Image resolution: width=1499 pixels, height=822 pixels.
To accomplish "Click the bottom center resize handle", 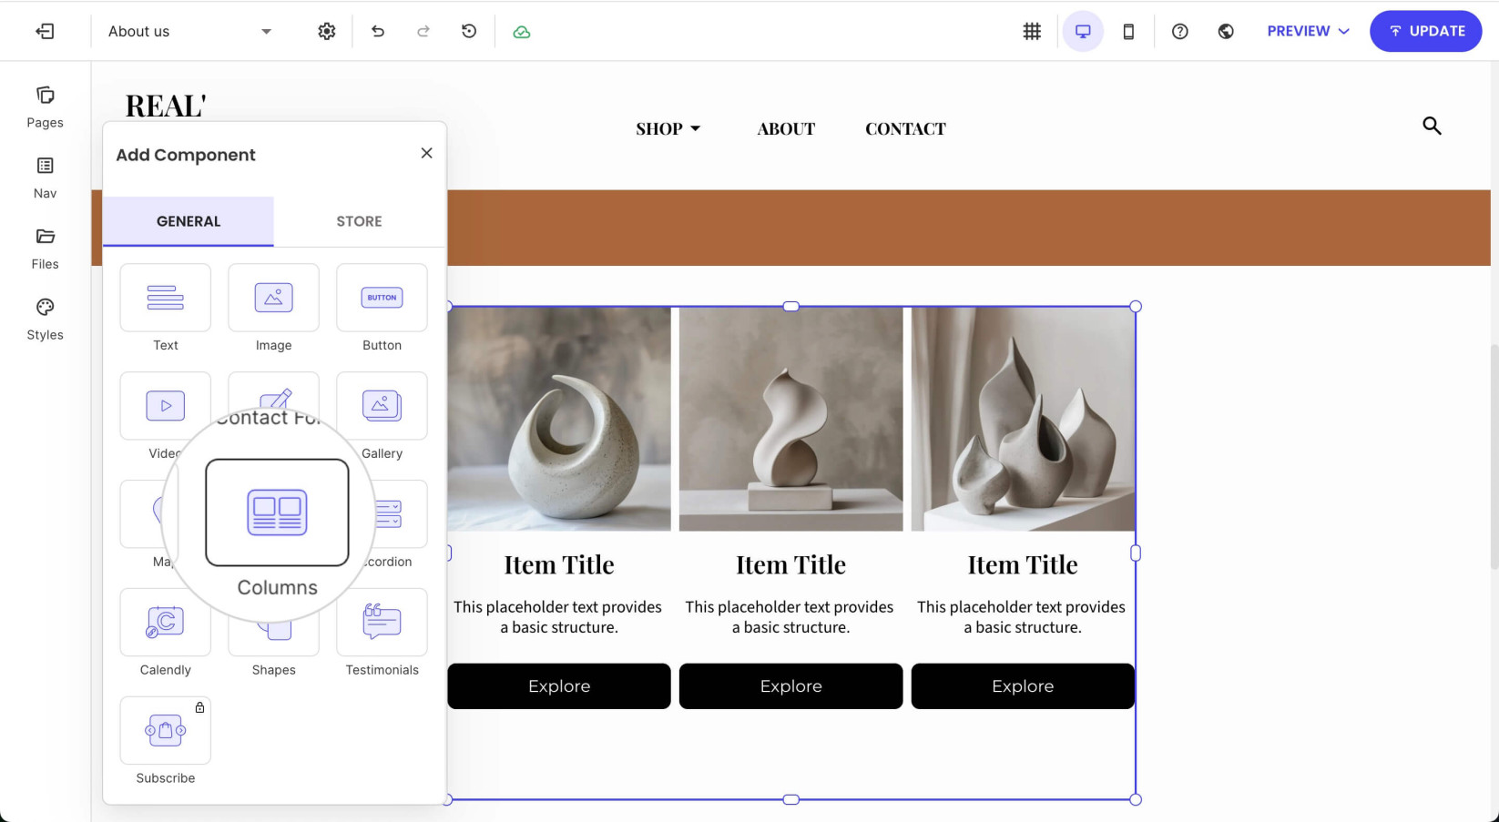I will tap(791, 799).
